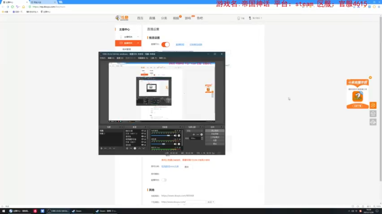Screen dimensions: 382x214
Task: Select 场景 2 in OBS Scenes list
Action: tap(103, 134)
